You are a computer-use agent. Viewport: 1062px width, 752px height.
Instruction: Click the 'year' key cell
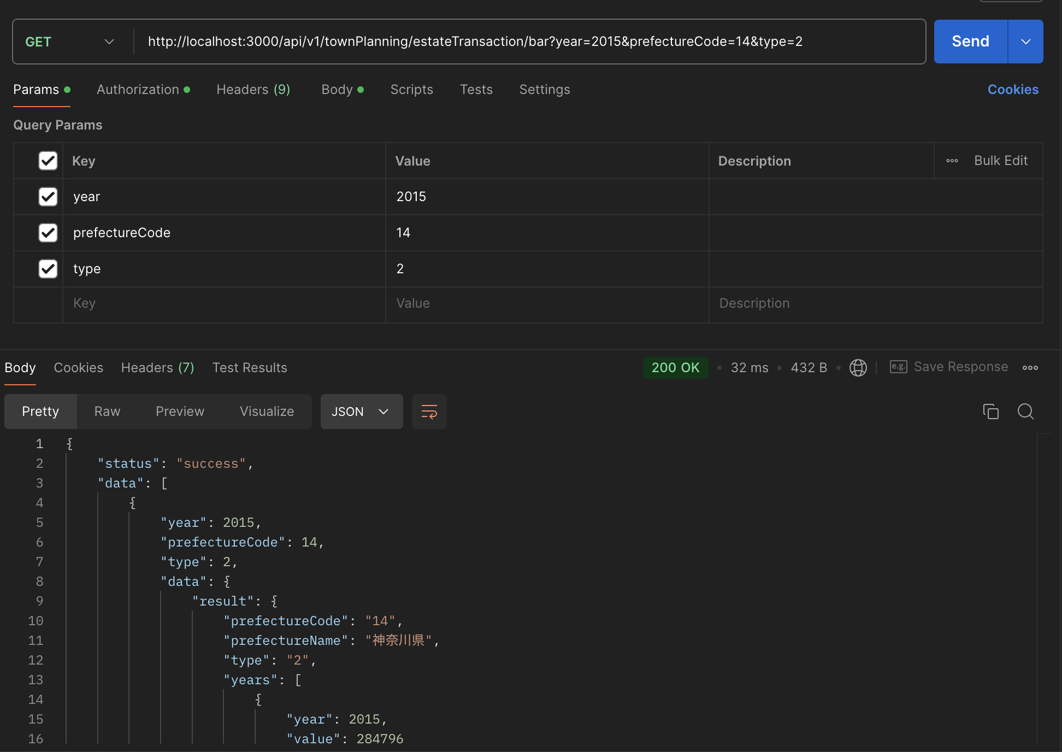click(224, 197)
